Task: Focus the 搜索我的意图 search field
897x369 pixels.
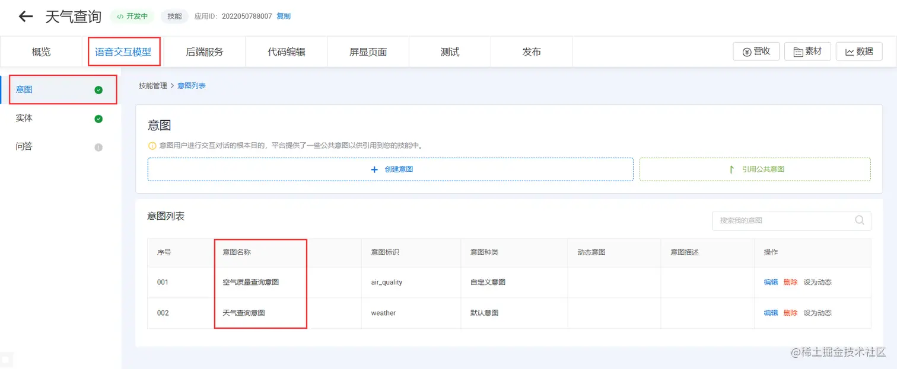Action: (792, 220)
